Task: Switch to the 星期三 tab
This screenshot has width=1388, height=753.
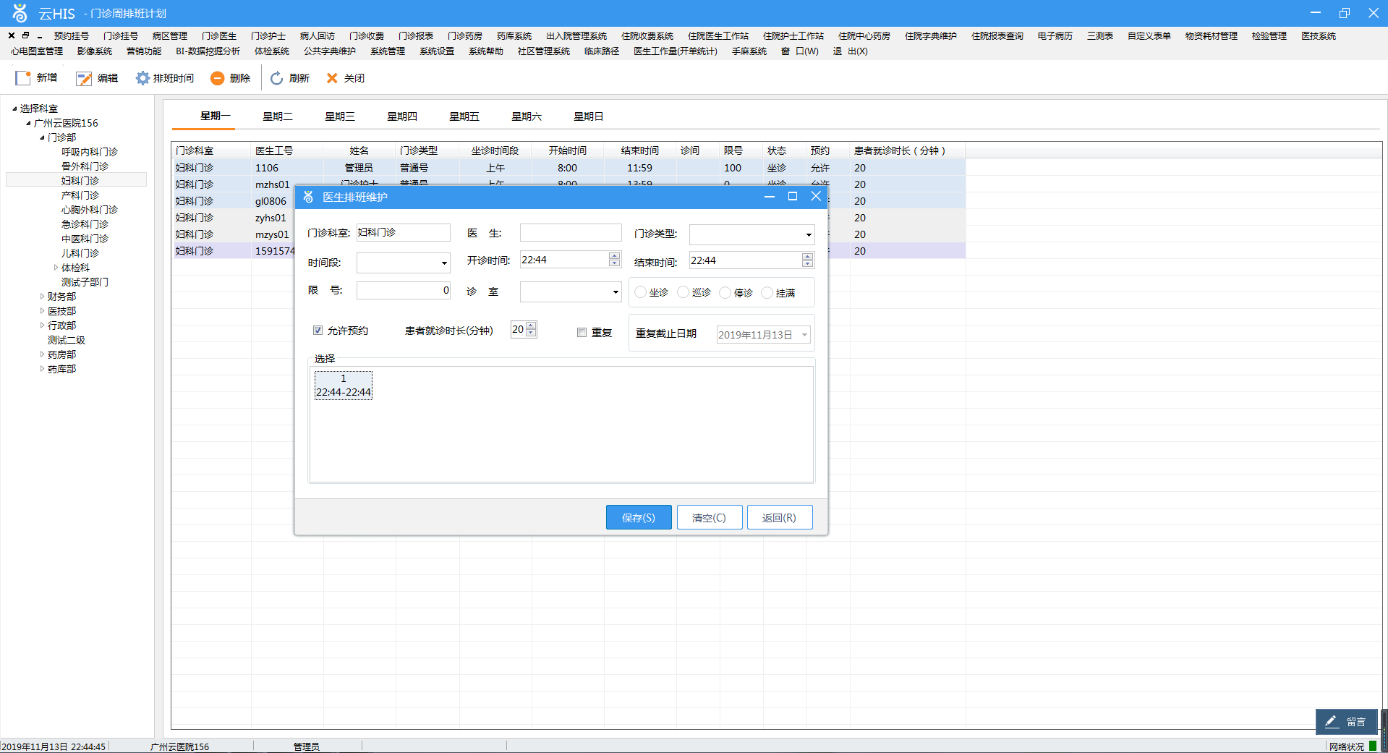Action: [x=340, y=116]
